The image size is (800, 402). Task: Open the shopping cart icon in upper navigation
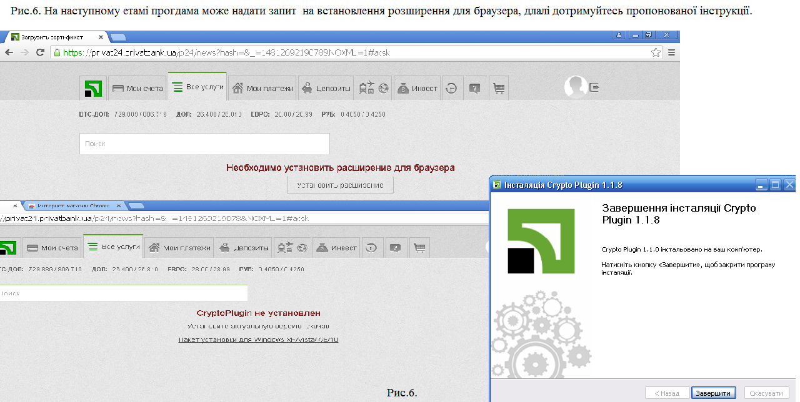click(x=498, y=88)
